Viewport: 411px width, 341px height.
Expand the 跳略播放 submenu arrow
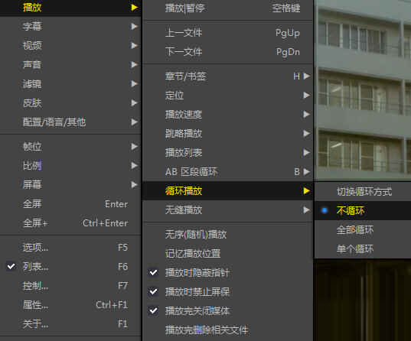coord(306,133)
